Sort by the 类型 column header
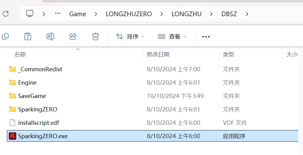The width and height of the screenshot is (303, 155). [228, 54]
